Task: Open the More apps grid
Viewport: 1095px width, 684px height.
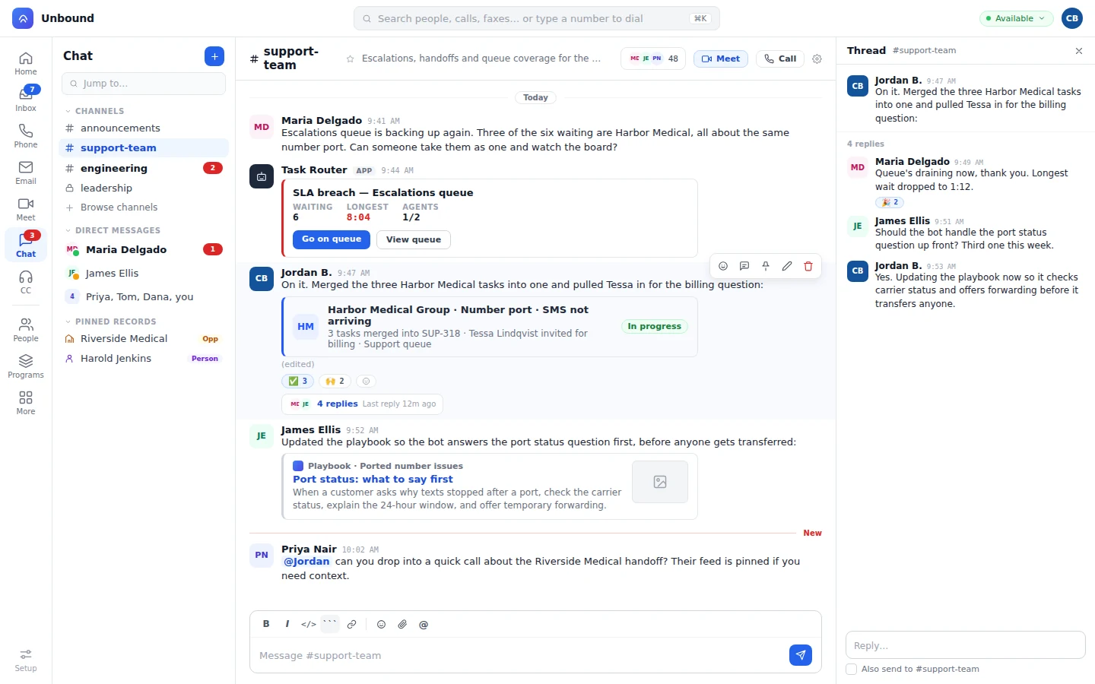Action: click(26, 403)
